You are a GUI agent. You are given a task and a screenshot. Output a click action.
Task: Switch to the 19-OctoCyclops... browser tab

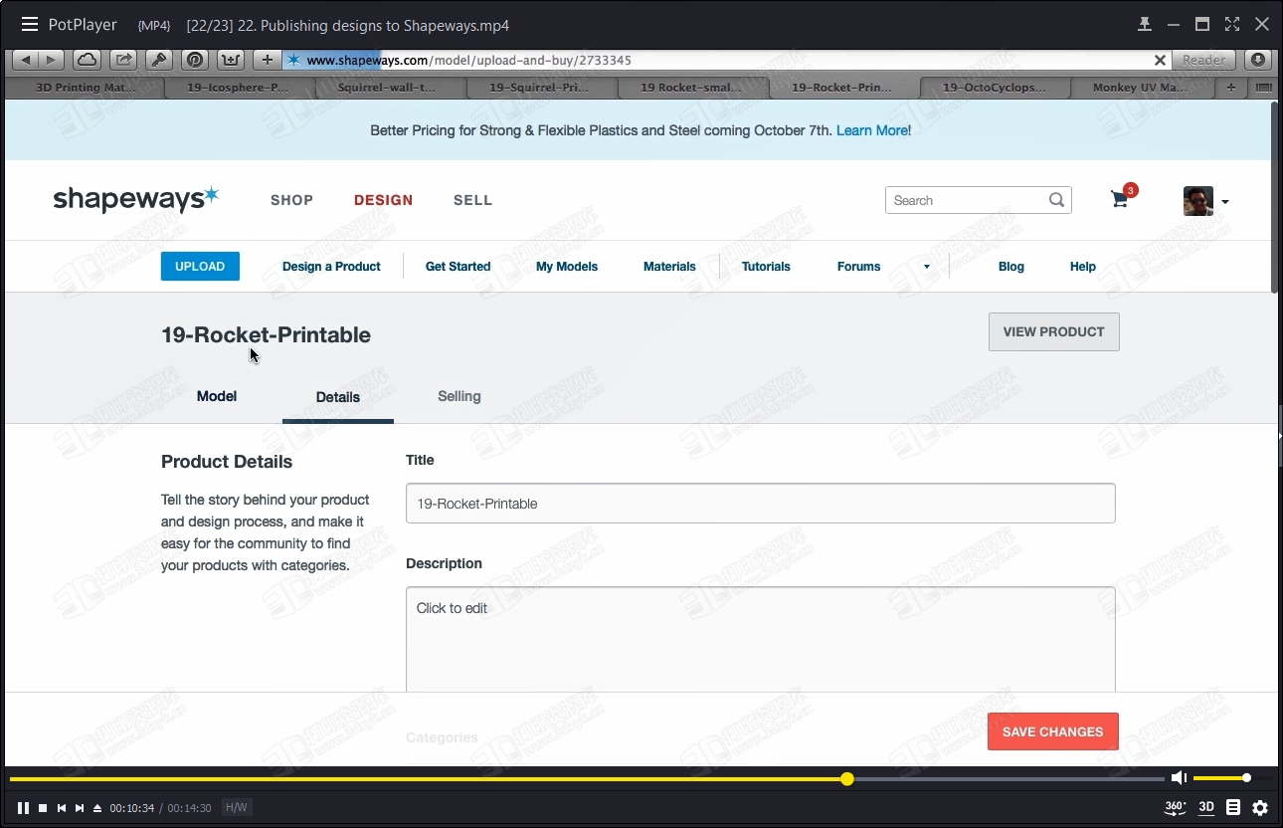pyautogui.click(x=995, y=88)
